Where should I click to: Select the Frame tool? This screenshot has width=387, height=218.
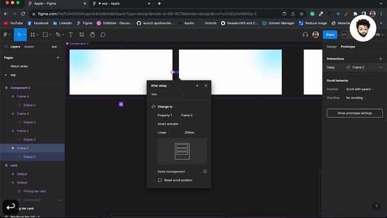[x=33, y=35]
